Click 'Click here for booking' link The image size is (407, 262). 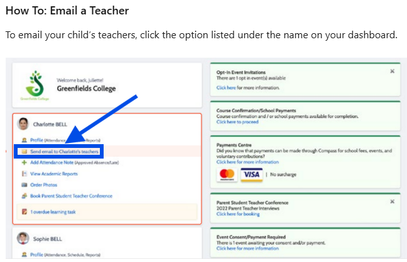(x=239, y=214)
